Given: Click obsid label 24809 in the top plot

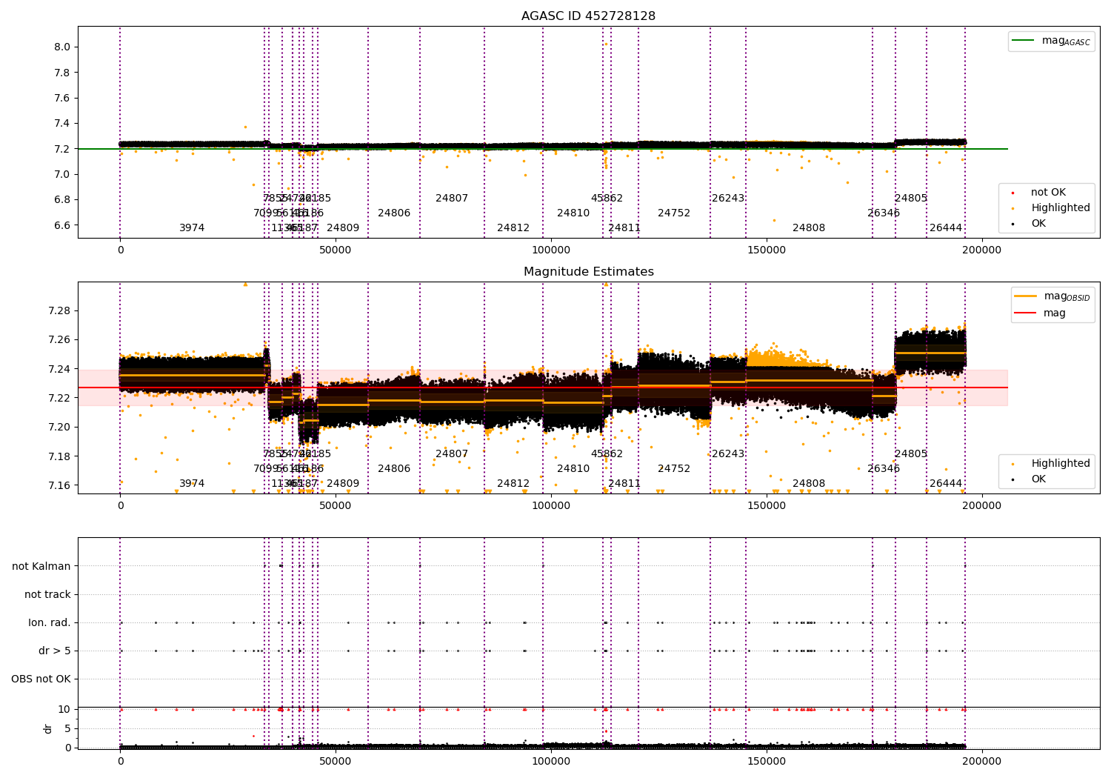Looking at the screenshot, I should point(343,228).
